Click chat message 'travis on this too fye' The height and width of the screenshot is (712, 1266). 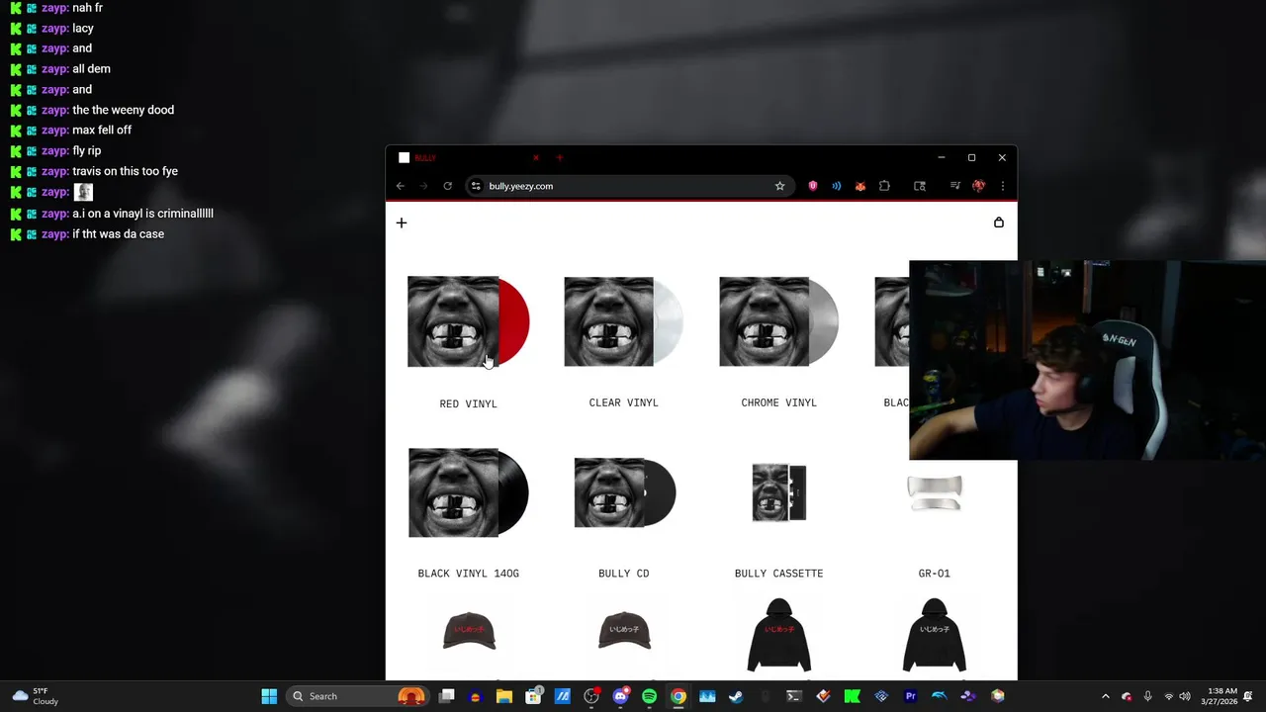[x=125, y=171]
